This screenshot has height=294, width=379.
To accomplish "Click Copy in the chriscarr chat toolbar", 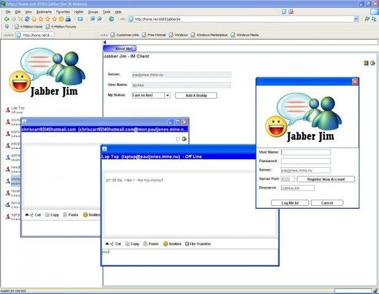I will (x=52, y=214).
